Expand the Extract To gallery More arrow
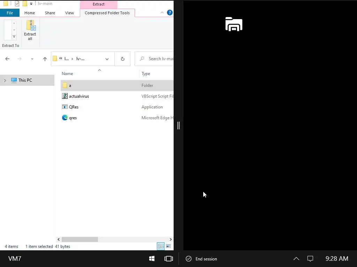 [14, 37]
